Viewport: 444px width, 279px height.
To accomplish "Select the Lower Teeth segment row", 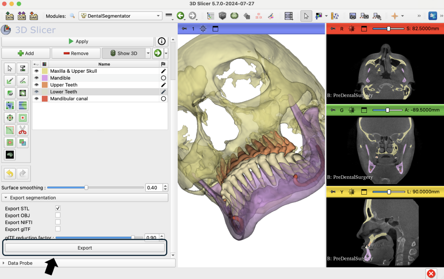I will [100, 92].
